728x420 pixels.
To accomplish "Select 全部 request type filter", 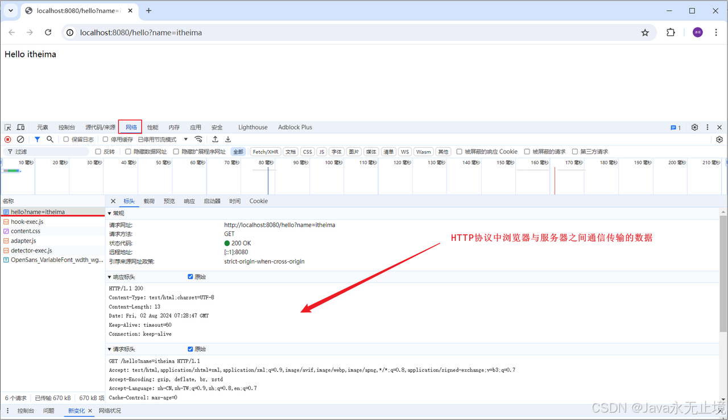I will (238, 152).
